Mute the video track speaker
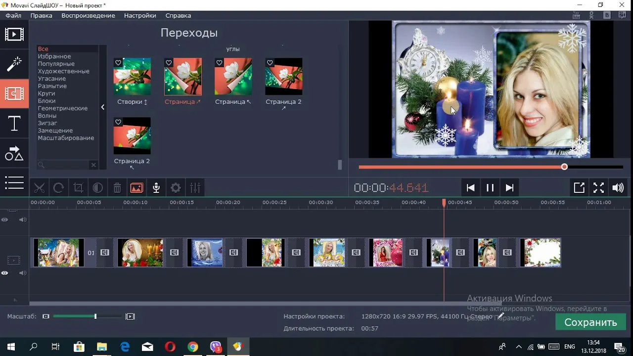The height and width of the screenshot is (356, 633). coord(23,273)
